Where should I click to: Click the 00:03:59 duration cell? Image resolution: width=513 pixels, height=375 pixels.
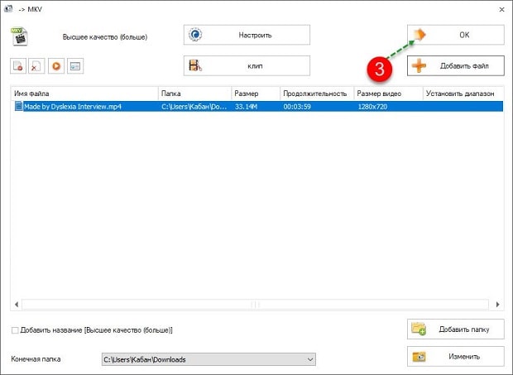tap(297, 107)
